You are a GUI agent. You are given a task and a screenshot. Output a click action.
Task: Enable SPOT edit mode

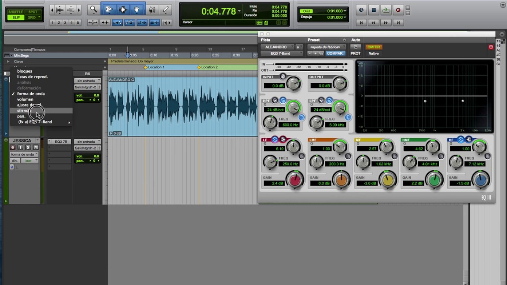(x=32, y=12)
